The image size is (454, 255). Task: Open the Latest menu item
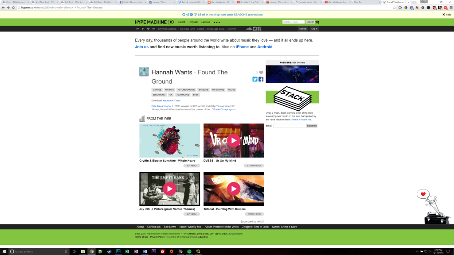click(181, 22)
